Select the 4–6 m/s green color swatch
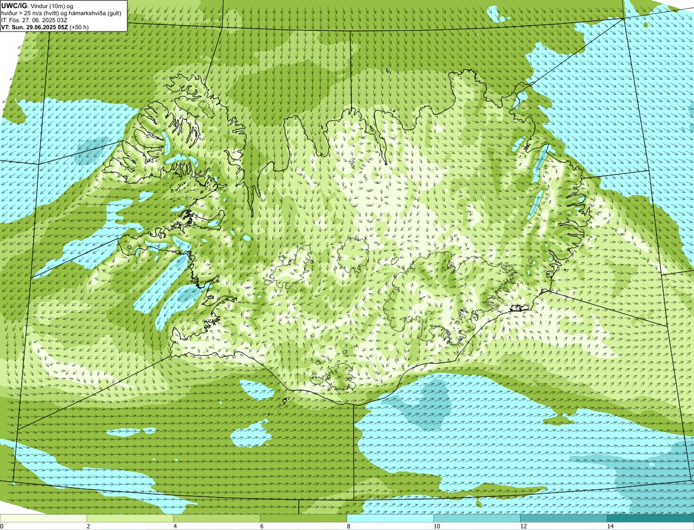The height and width of the screenshot is (530, 694). click(x=217, y=518)
